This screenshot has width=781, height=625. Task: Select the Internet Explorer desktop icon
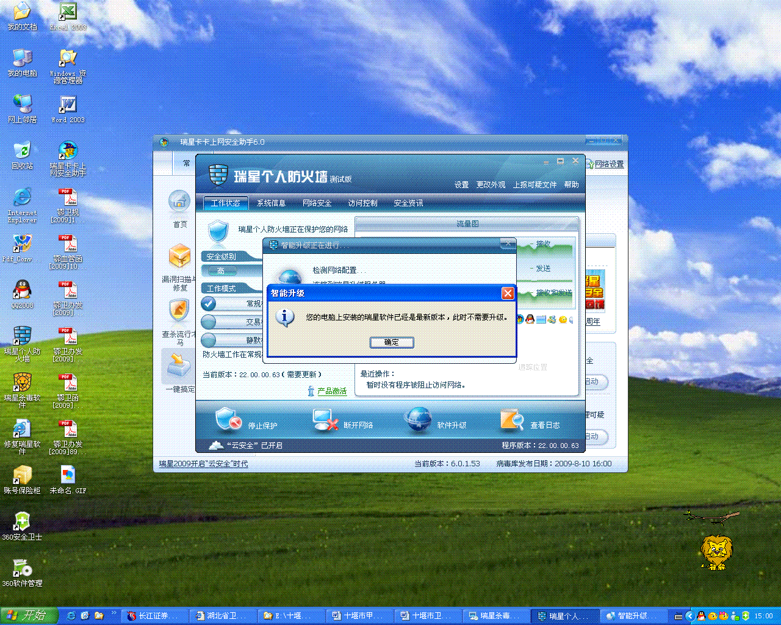[22, 206]
